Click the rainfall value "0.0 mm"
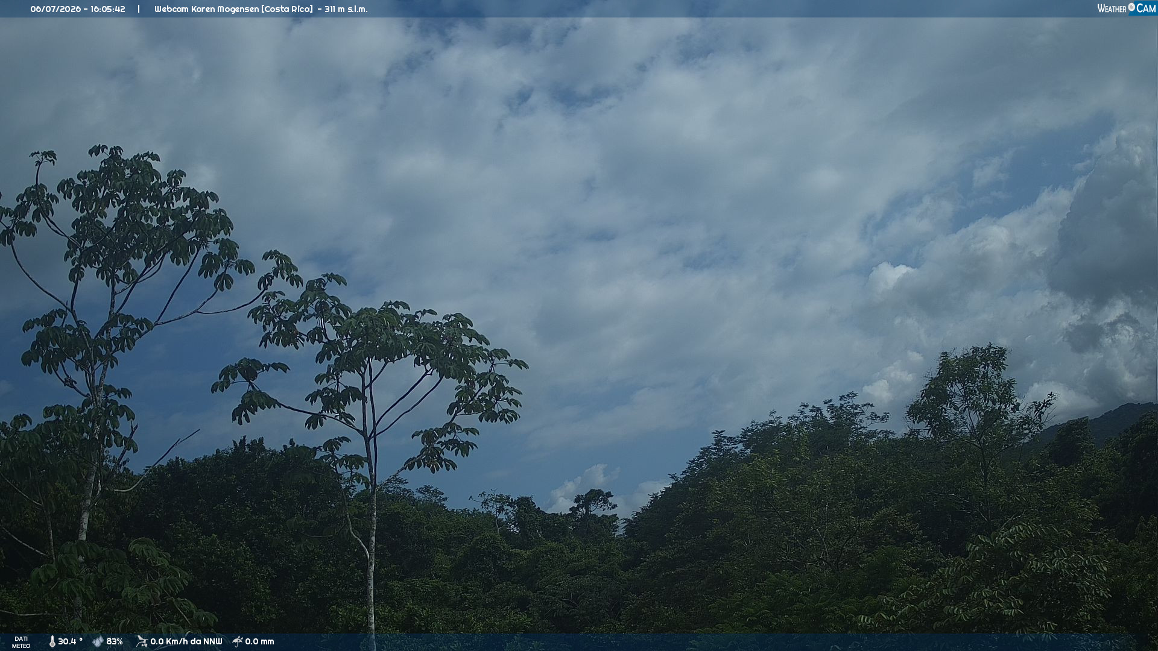Viewport: 1158px width, 651px height. (x=259, y=642)
